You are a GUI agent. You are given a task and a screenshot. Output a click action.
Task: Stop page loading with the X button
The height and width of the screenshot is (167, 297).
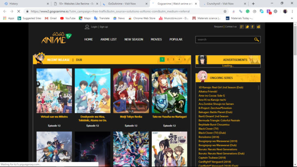coord(19,12)
